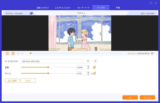Click the オリジナル: 720x480 label

[x=14, y=13]
